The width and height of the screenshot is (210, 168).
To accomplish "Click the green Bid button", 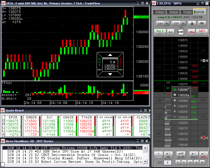I will (171, 32).
